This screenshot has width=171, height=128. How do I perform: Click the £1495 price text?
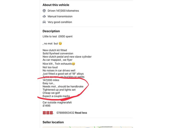tap(47, 106)
